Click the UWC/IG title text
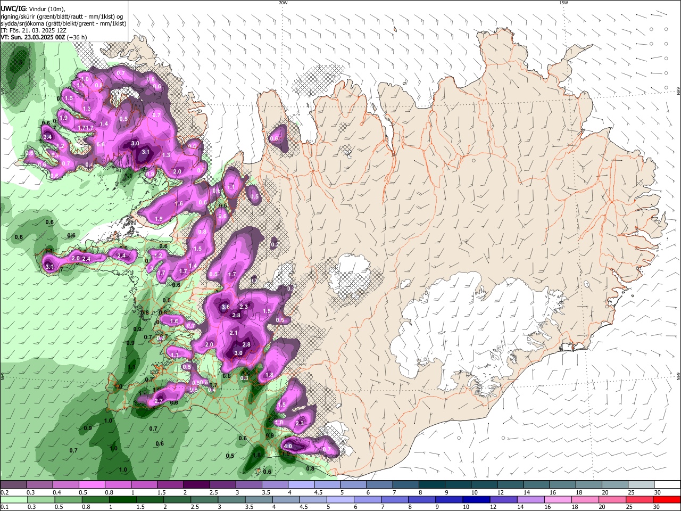 tap(13, 9)
